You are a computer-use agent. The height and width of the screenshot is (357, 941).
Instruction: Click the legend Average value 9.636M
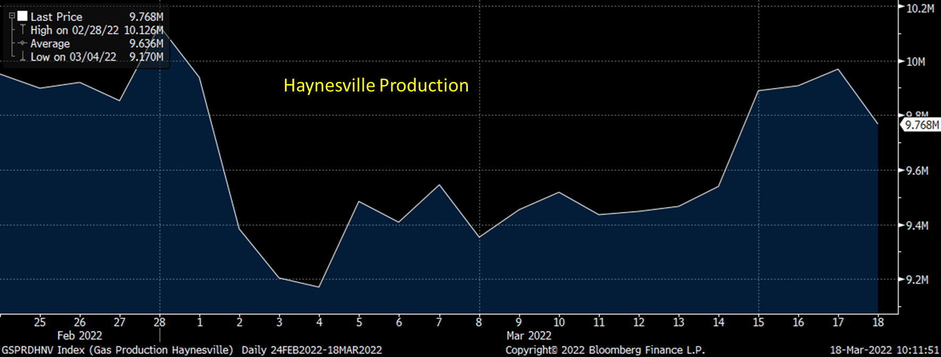click(x=146, y=44)
